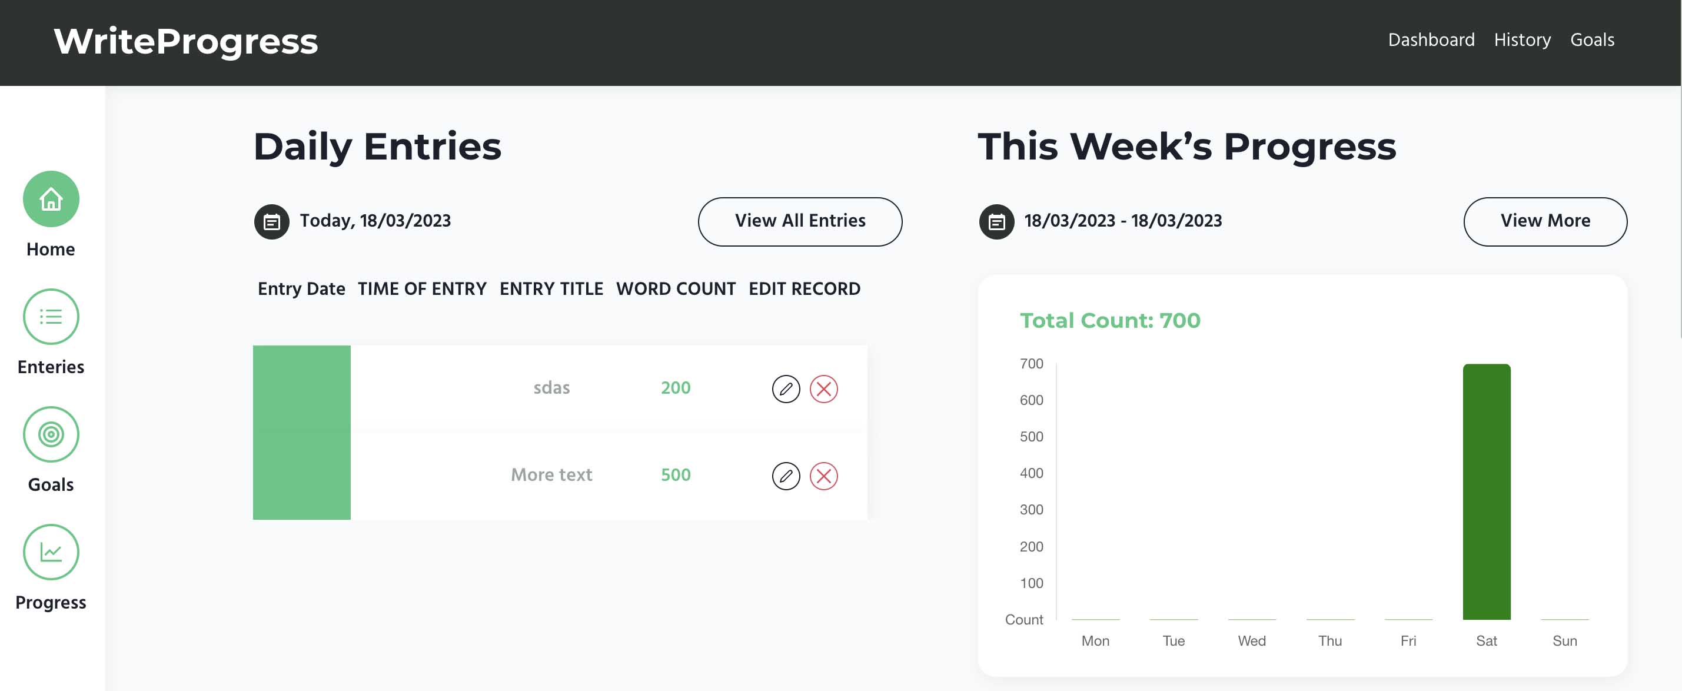Click the weekly progress calendar icon

[996, 222]
